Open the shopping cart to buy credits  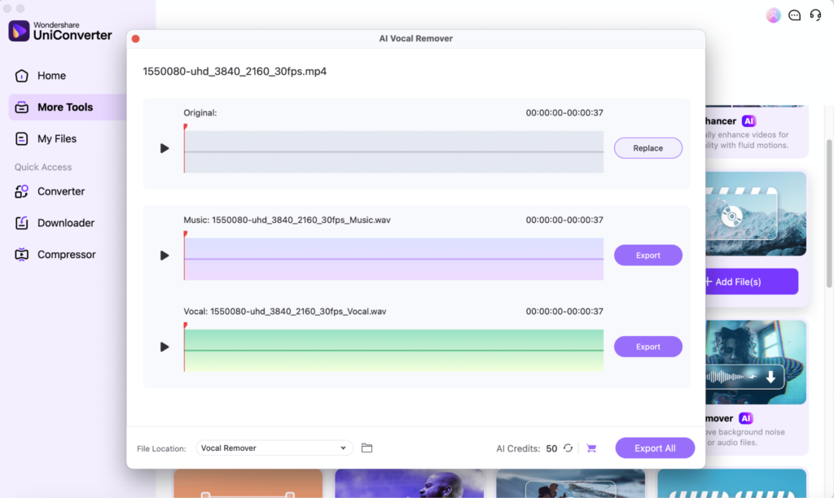[x=591, y=448]
